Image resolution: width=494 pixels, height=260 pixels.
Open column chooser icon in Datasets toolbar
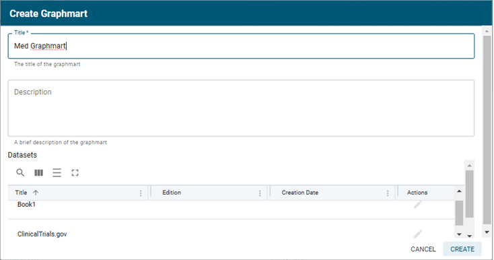coord(38,172)
